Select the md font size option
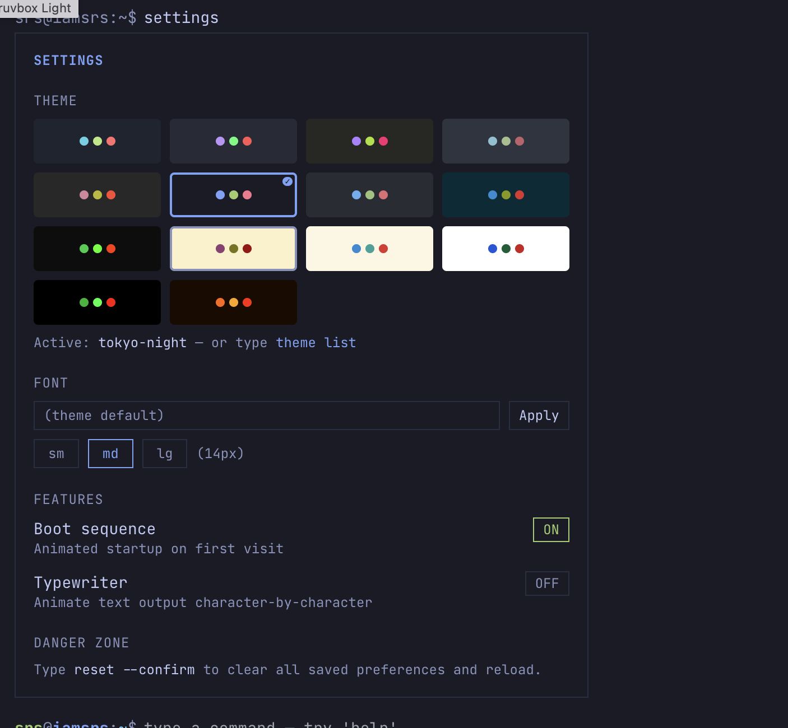 pos(110,454)
